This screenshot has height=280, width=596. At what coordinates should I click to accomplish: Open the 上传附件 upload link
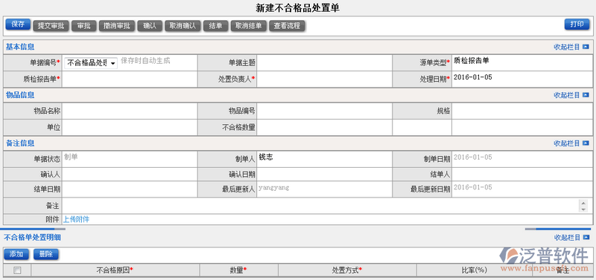tap(77, 219)
